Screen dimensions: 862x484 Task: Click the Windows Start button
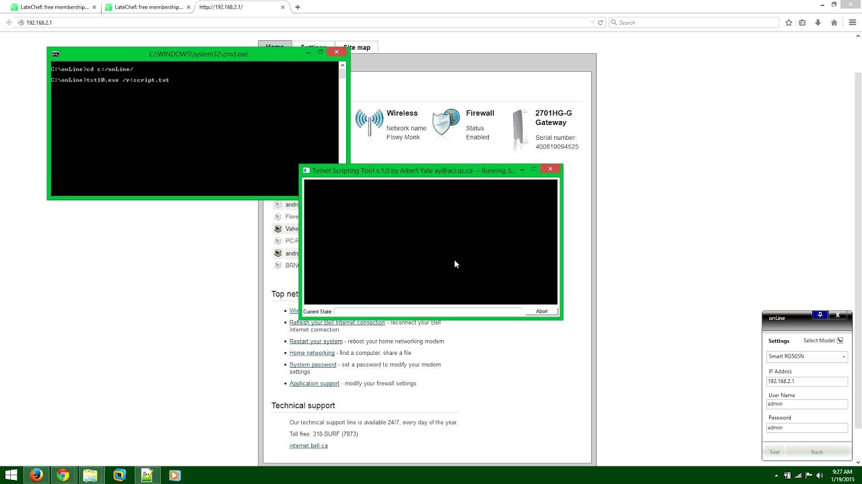coord(11,475)
